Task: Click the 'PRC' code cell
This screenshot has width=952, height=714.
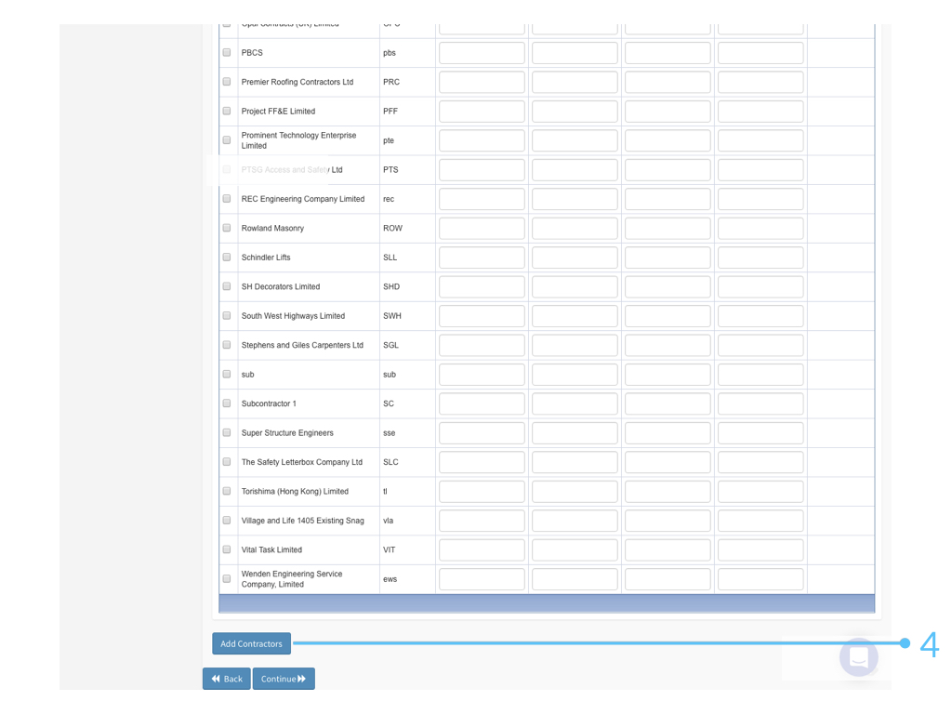Action: tap(391, 82)
